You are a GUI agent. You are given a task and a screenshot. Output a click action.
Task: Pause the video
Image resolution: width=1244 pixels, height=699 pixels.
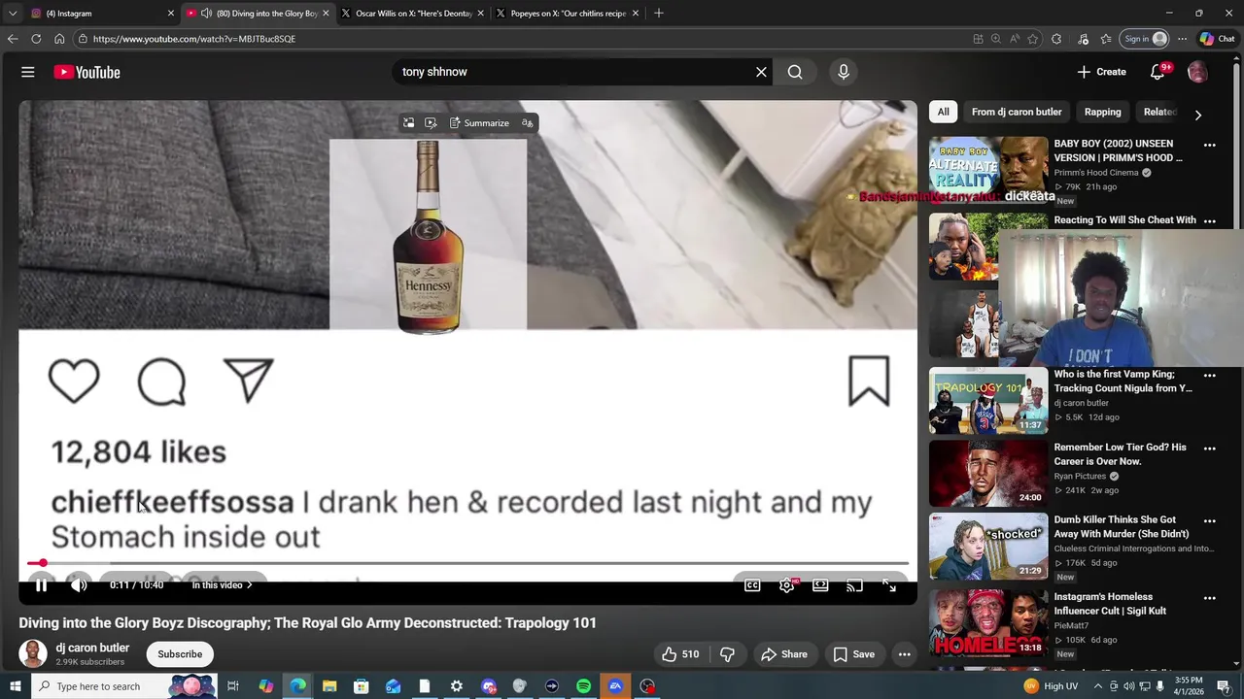point(42,585)
